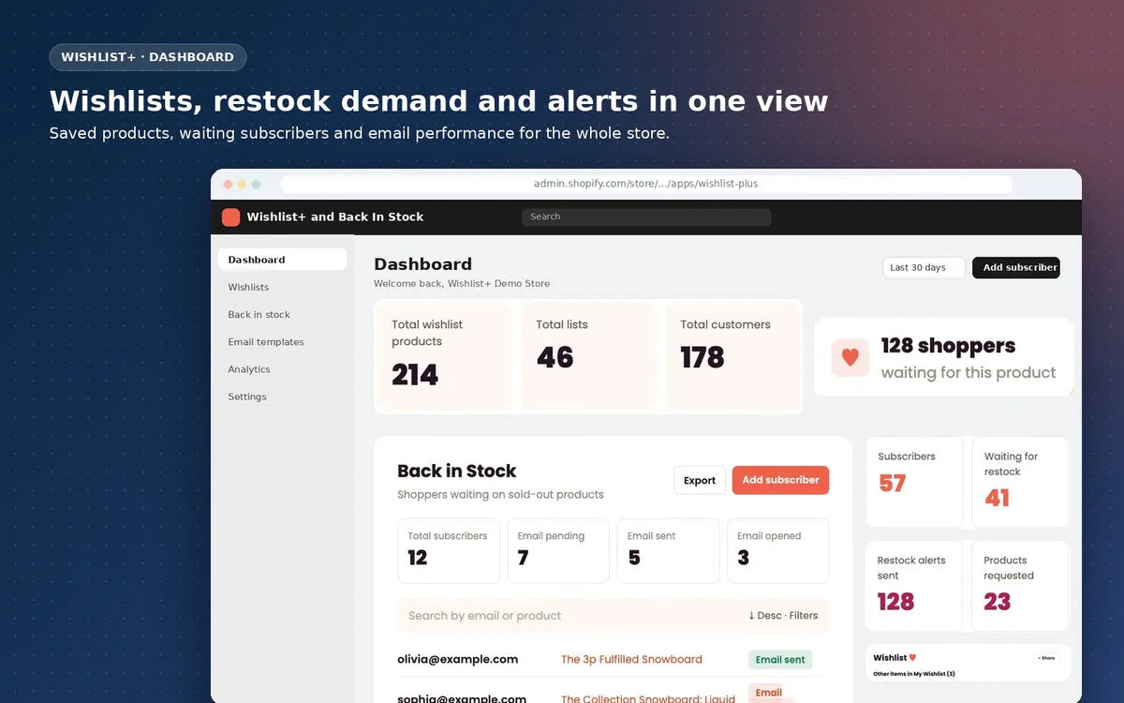This screenshot has height=703, width=1124.
Task: Click the olivia@example.com subscriber email
Action: coord(458,659)
